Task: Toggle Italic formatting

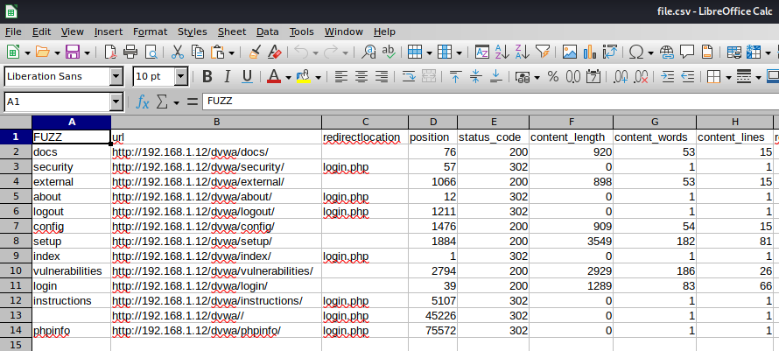Action: coord(227,77)
